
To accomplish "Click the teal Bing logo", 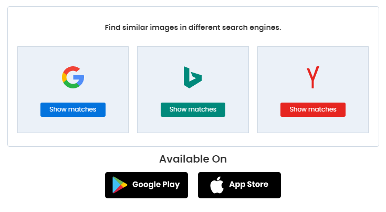I will pos(192,77).
